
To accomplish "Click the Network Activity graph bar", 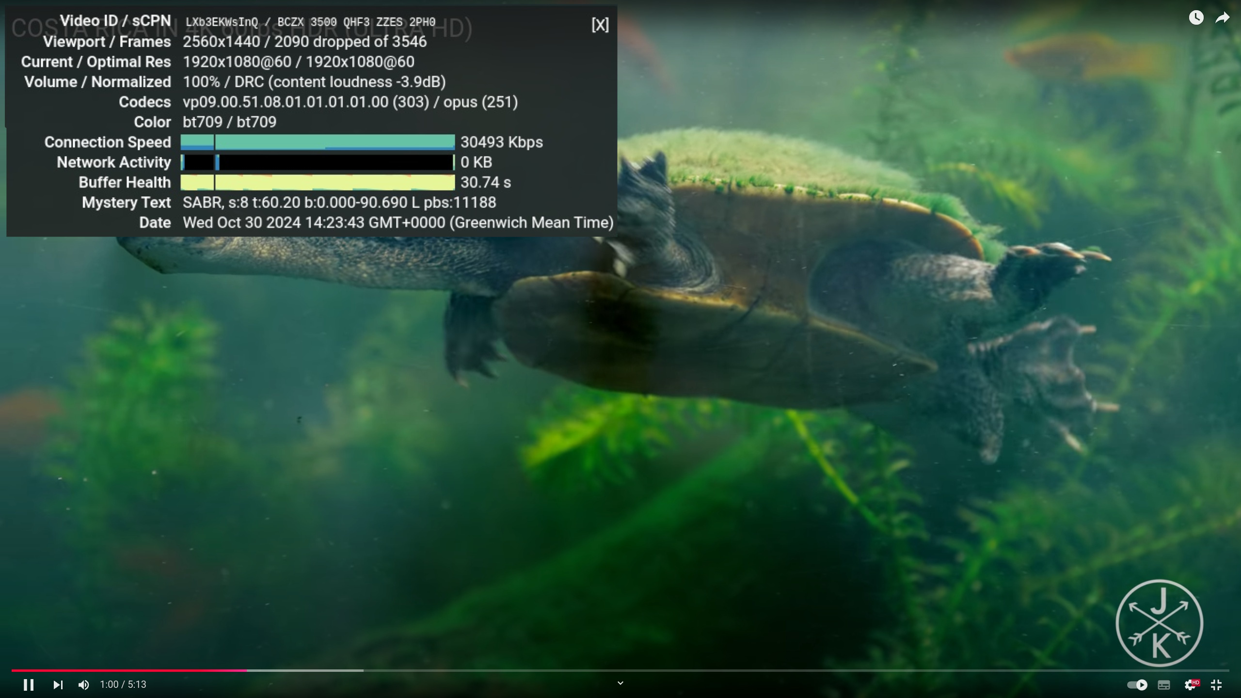I will (x=318, y=162).
